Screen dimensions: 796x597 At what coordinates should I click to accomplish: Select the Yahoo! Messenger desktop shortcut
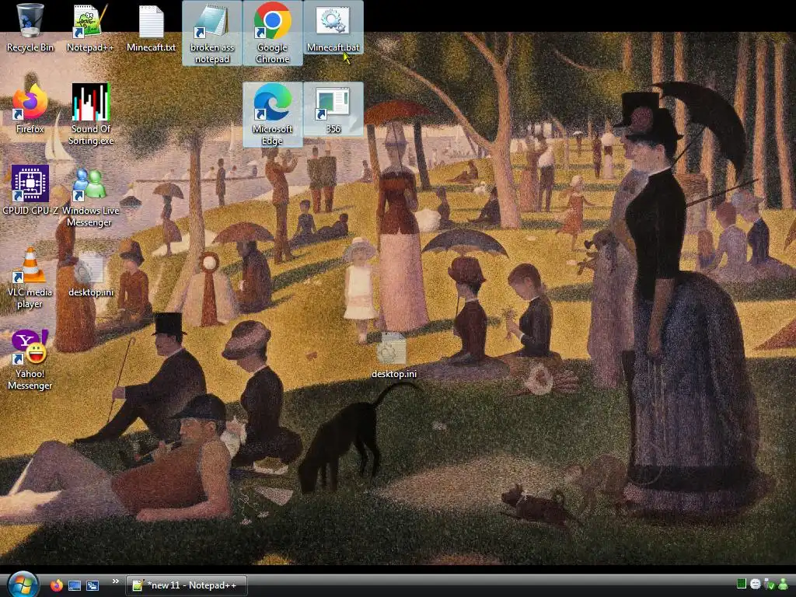pyautogui.click(x=30, y=359)
